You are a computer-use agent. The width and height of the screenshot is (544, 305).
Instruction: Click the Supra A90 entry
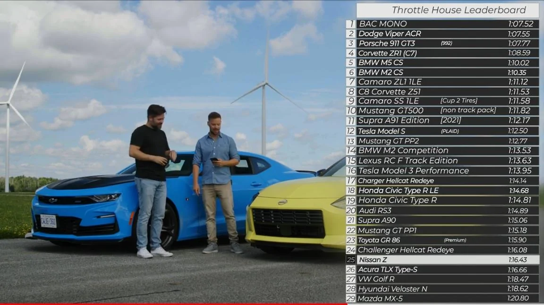tap(448, 220)
